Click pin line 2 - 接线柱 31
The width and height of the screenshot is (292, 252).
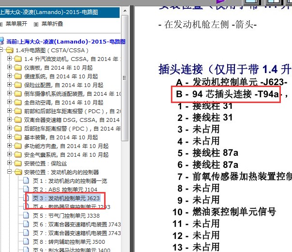click(205, 118)
